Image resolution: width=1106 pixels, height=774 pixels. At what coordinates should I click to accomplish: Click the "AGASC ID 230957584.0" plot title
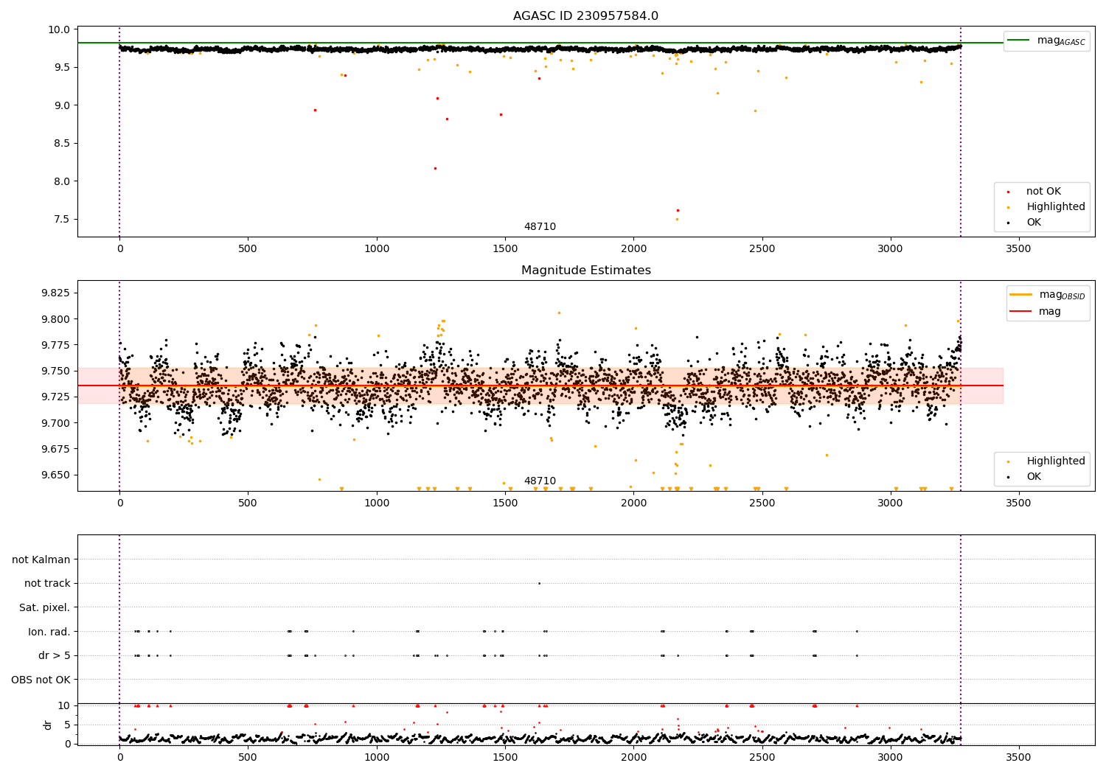click(585, 16)
